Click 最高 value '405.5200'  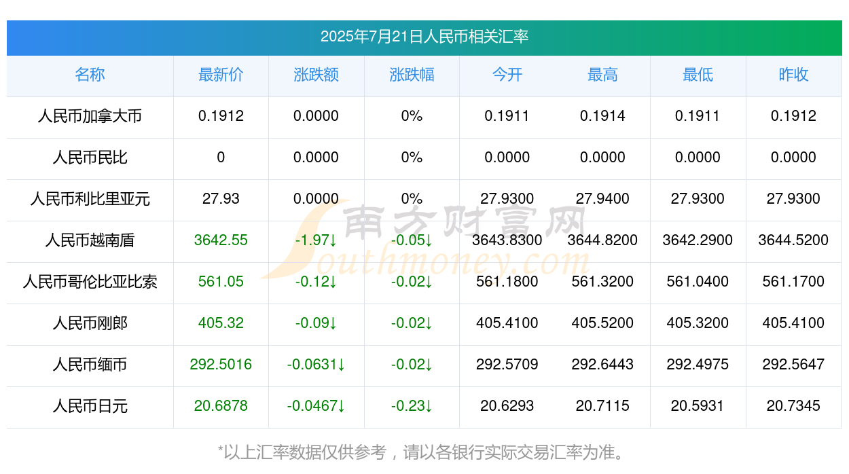coord(602,323)
